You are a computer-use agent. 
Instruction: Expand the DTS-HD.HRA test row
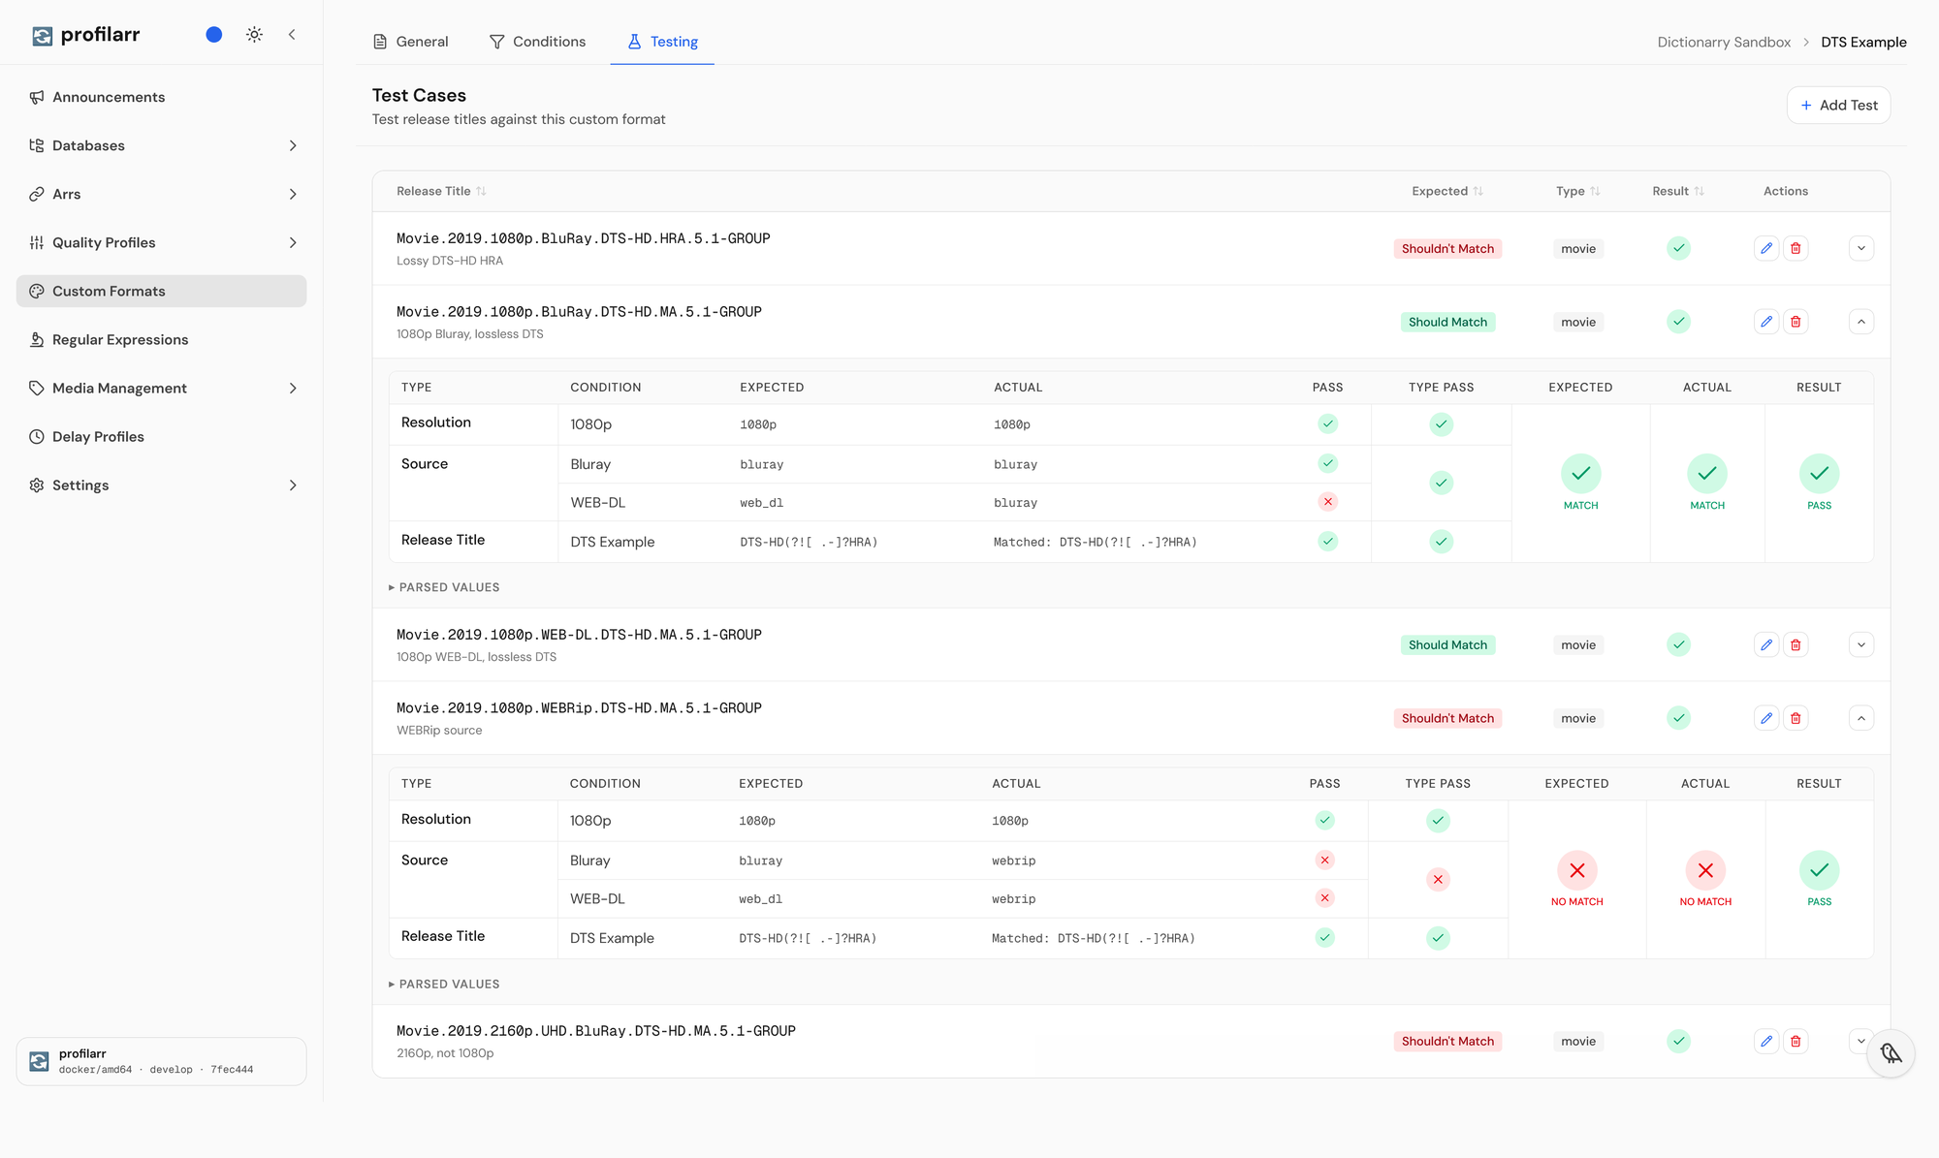(1860, 248)
